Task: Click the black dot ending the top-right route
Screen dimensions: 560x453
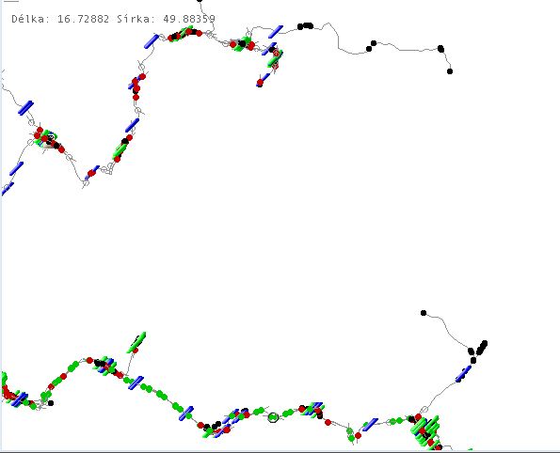Action: point(450,71)
